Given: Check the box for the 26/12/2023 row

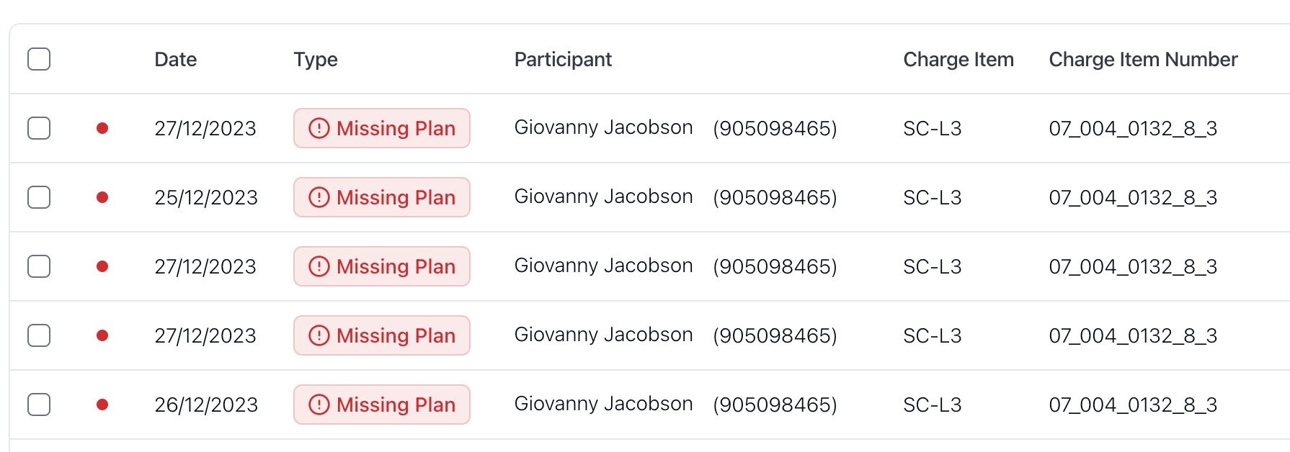Looking at the screenshot, I should click(39, 404).
